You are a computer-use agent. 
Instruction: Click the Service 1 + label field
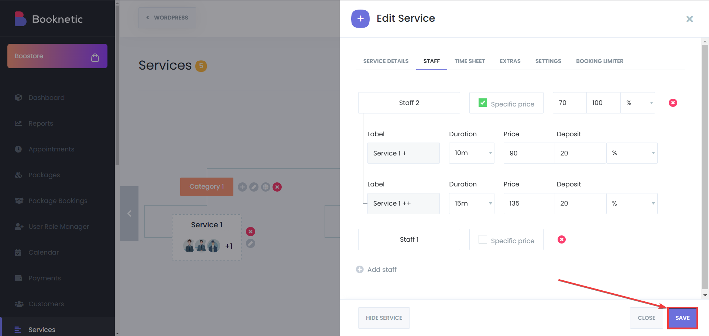[403, 153]
